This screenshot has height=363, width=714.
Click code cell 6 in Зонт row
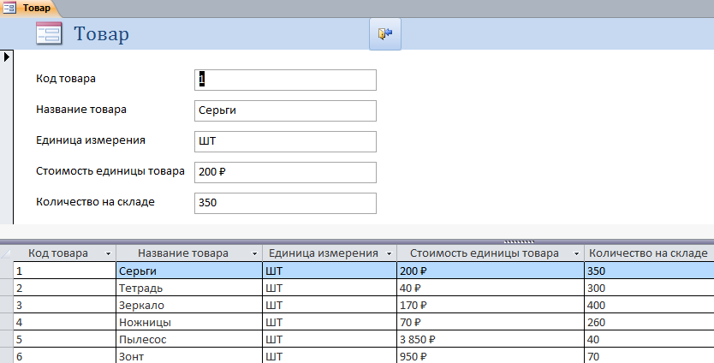[x=65, y=355]
